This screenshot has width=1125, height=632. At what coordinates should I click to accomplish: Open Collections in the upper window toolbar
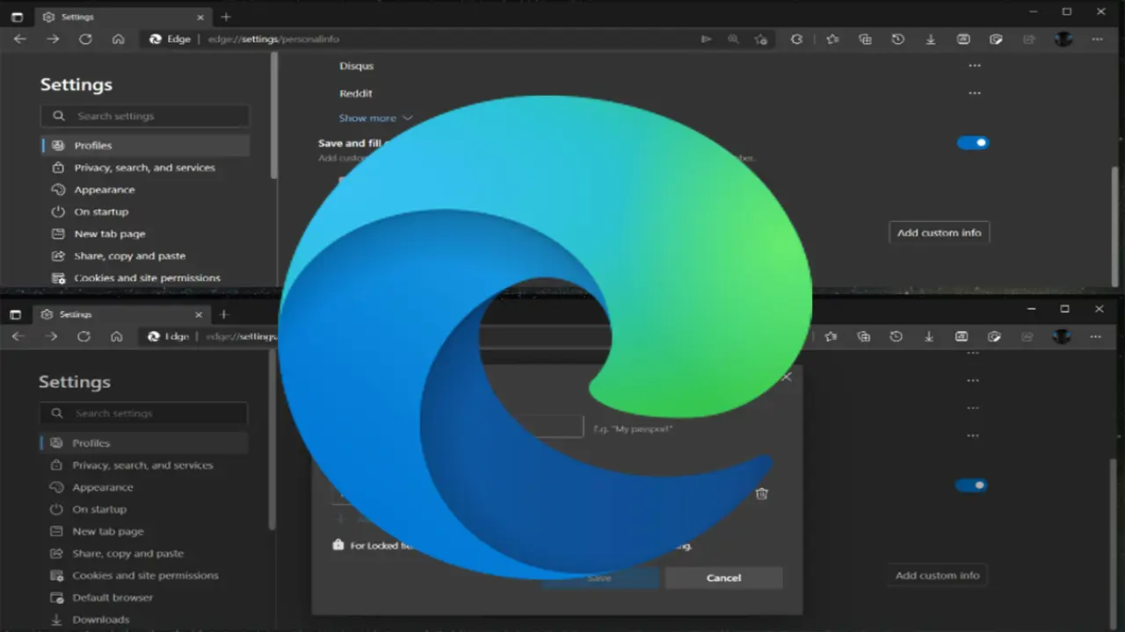point(865,39)
